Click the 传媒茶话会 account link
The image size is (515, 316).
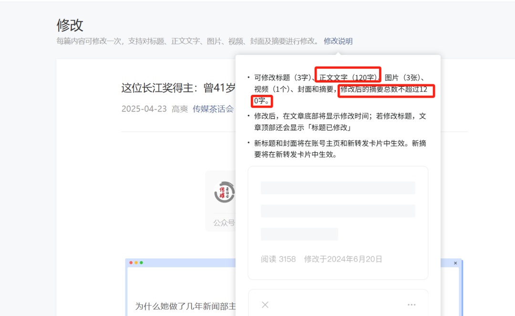213,109
